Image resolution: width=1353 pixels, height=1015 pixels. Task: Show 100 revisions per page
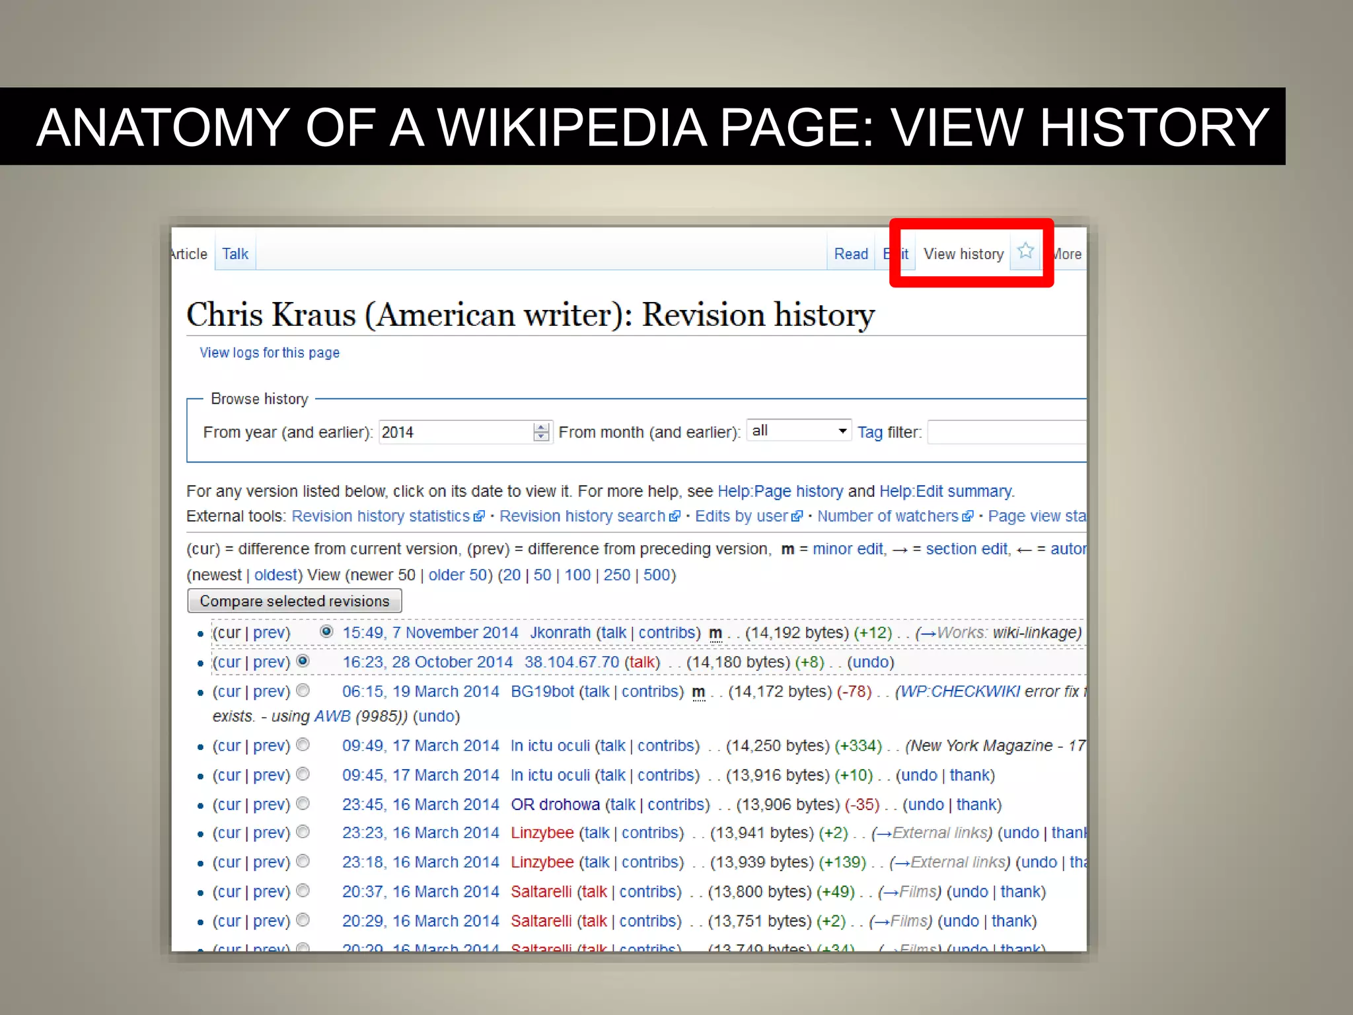pos(577,575)
